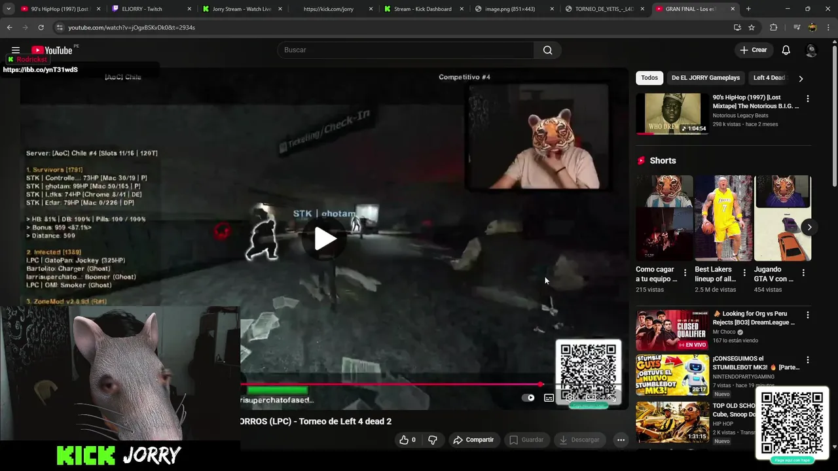
Task: View site information icon in address bar
Action: pos(60,27)
